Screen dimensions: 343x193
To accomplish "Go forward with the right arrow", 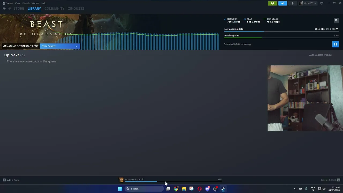I will point(10,9).
